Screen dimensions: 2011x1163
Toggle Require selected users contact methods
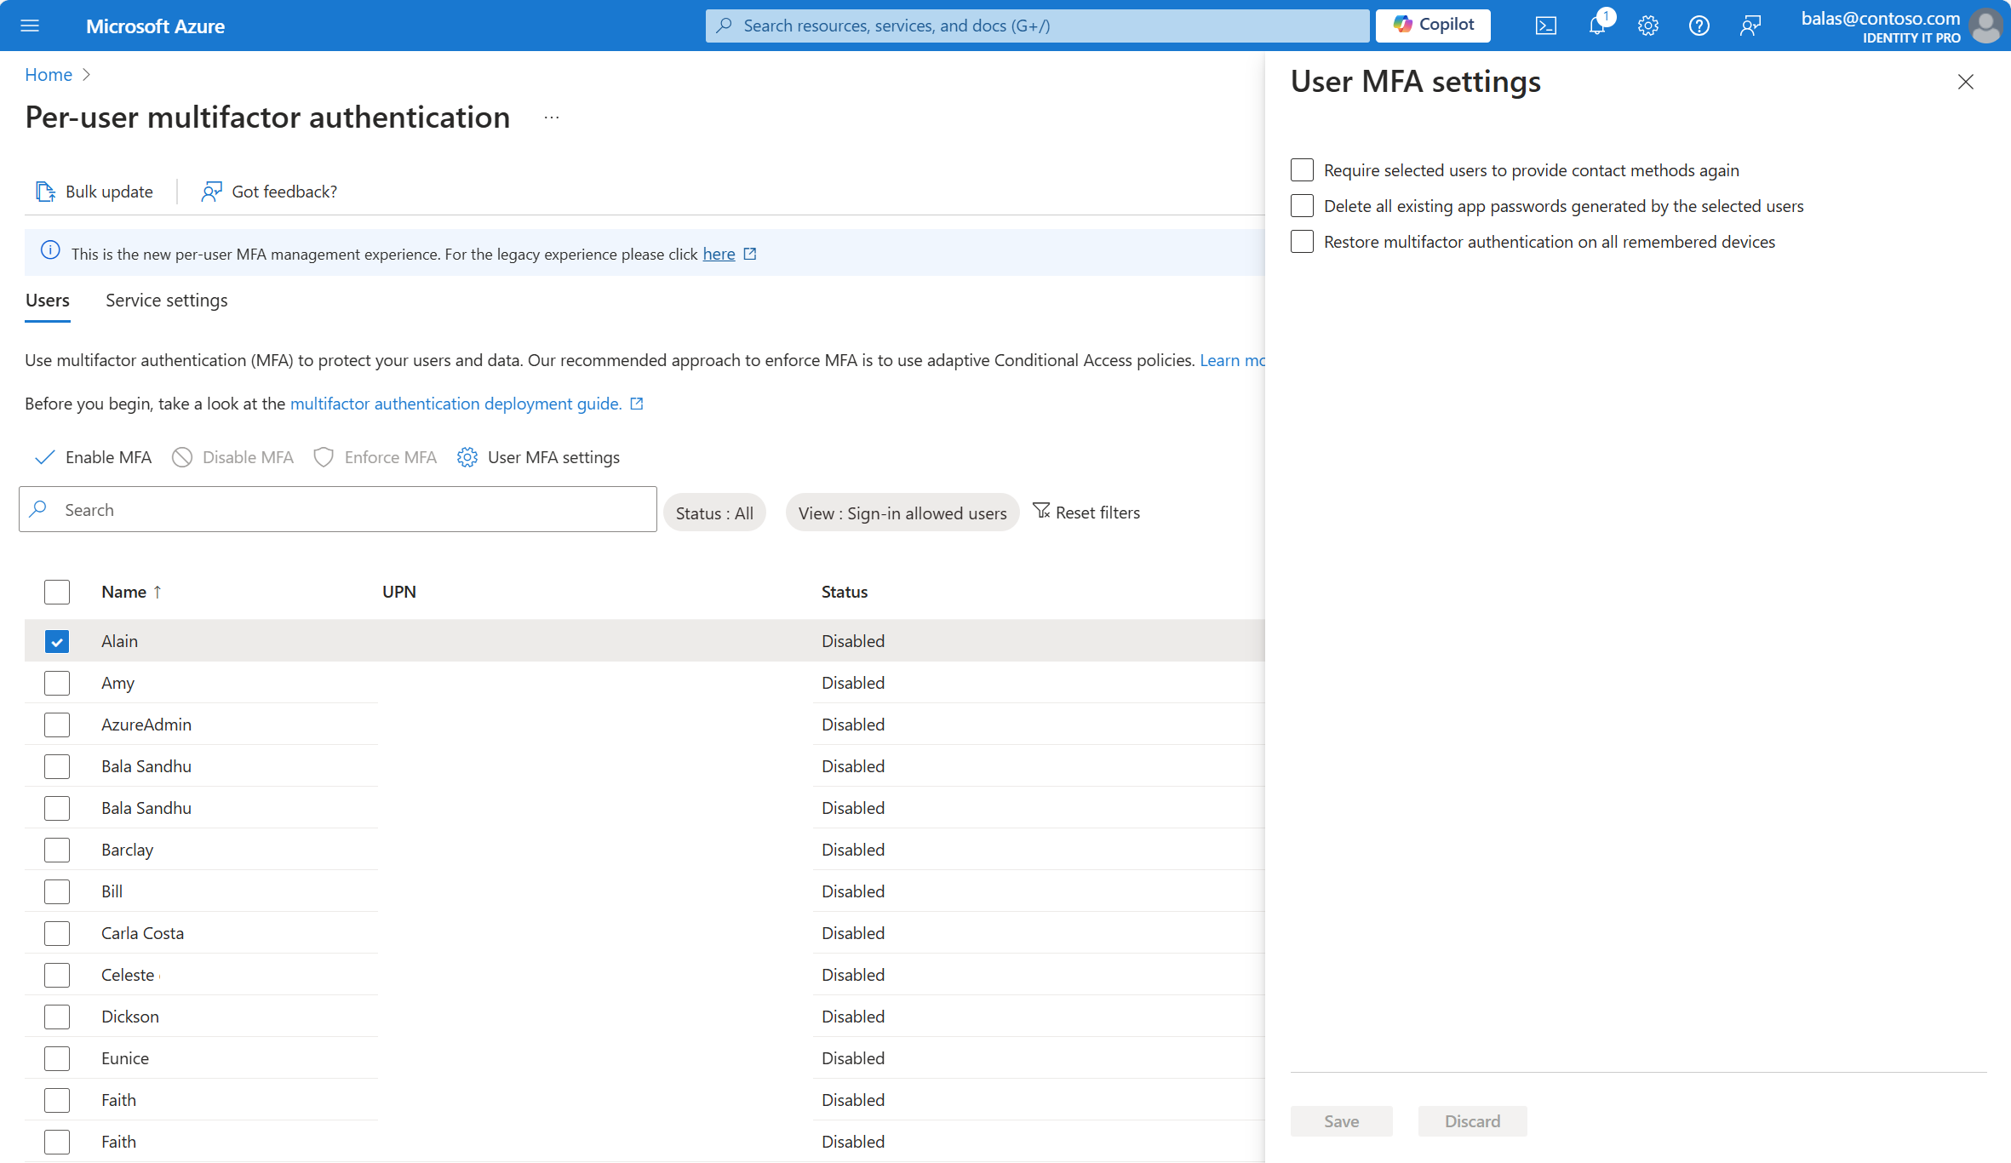[x=1299, y=169]
